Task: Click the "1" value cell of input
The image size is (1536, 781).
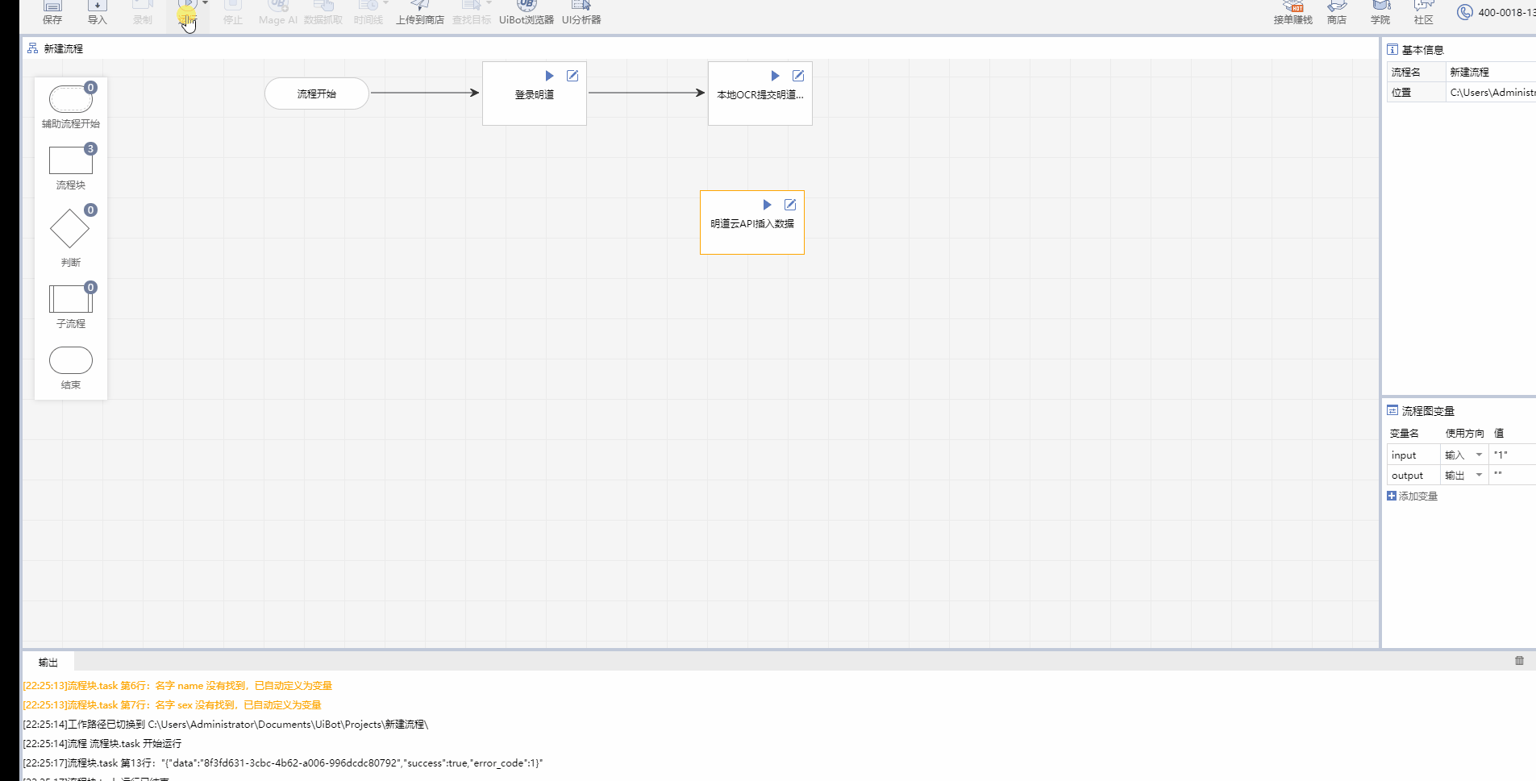Action: 1512,455
